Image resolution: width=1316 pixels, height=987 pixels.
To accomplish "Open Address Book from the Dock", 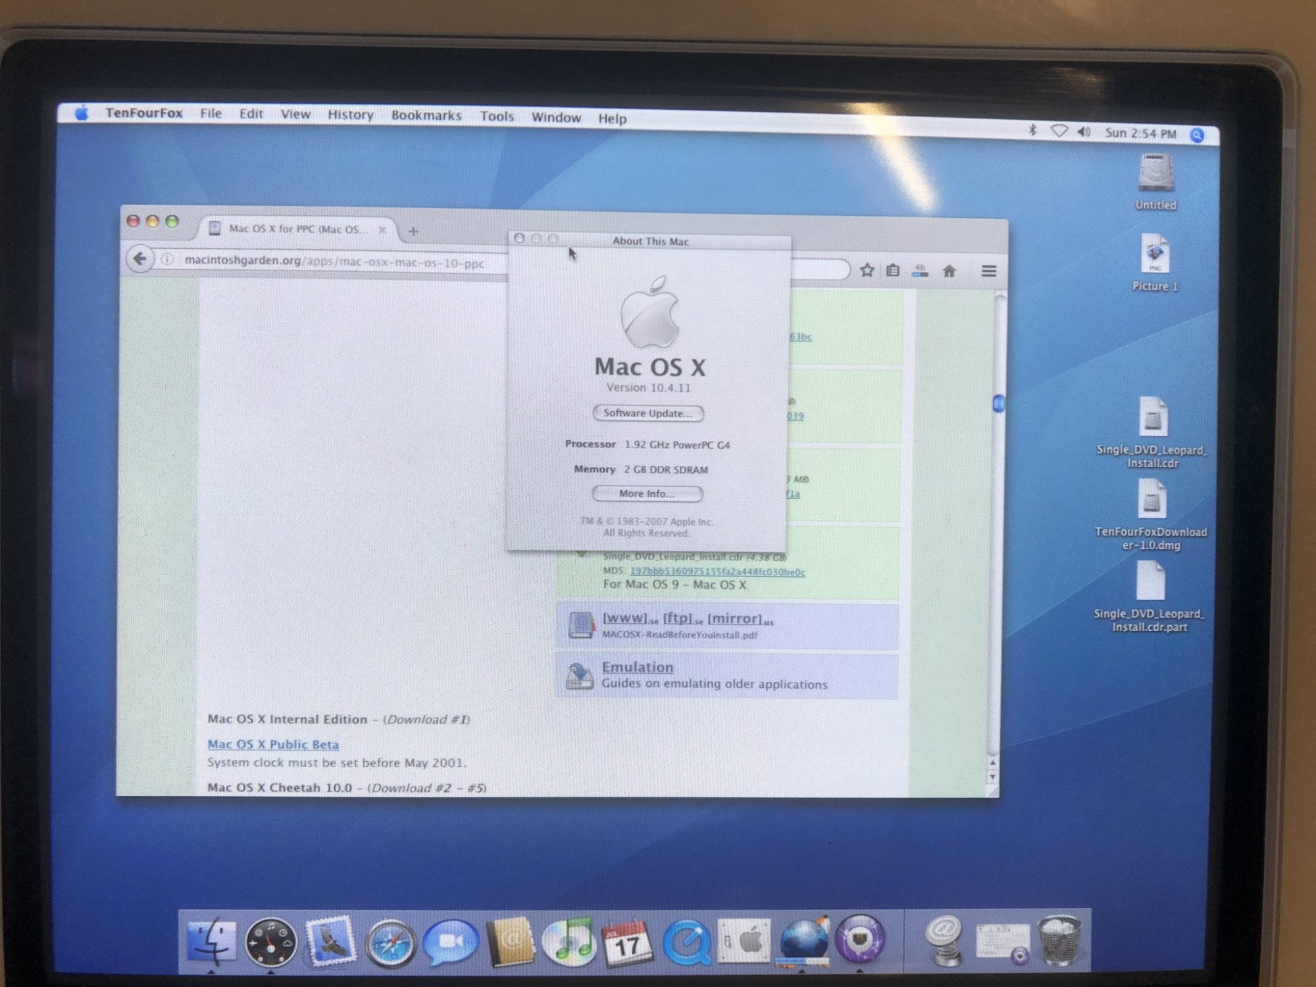I will click(x=509, y=942).
